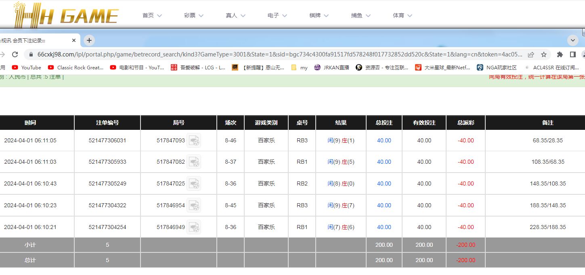Expand the 真人 navigation dropdown
The image size is (585, 275).
(x=235, y=15)
